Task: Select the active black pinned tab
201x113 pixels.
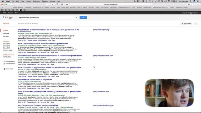Action: 21,10
